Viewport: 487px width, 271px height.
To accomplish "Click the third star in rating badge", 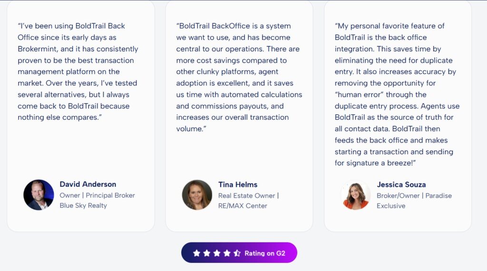I will [216, 253].
